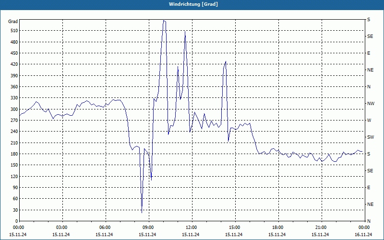Image resolution: width=384 pixels, height=240 pixels.
Task: Select the SE compass label beside 480
Action: 370,36
